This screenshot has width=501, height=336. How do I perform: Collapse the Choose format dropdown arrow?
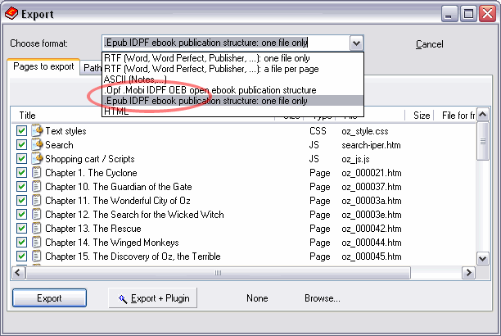pos(356,43)
